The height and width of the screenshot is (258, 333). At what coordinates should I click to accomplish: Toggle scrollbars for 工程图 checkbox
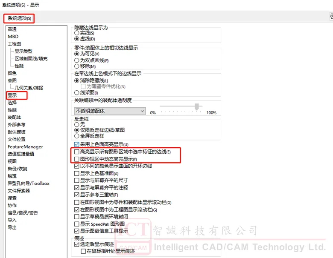coord(77,210)
